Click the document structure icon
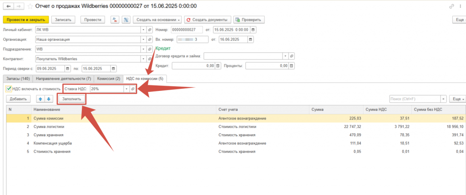The width and height of the screenshot is (466, 195). (x=126, y=20)
